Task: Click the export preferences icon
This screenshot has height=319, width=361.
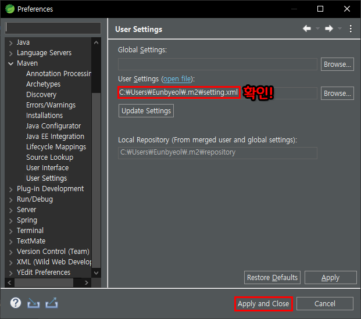Action: [52, 303]
